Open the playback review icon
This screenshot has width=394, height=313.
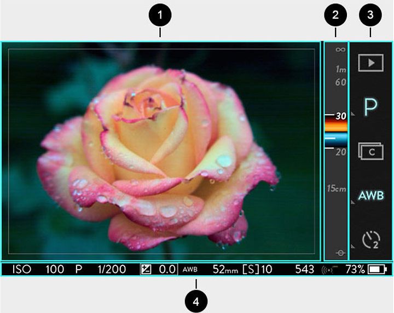[x=370, y=62]
